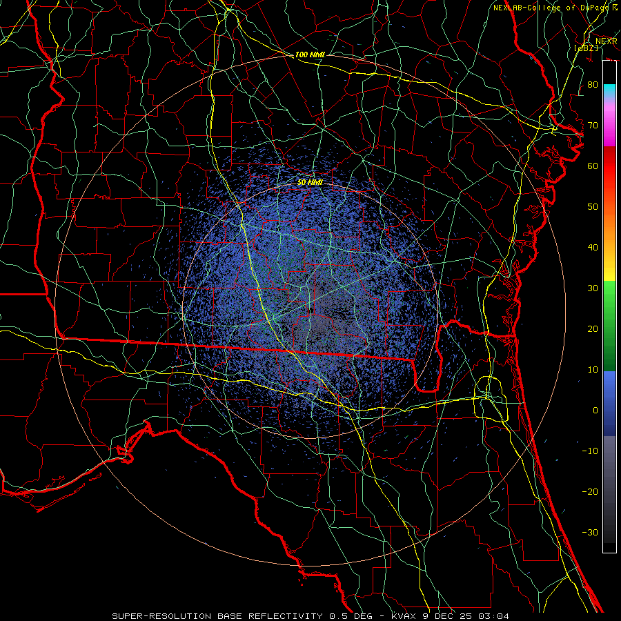Image resolution: width=621 pixels, height=621 pixels.
Task: Select the 0 value on dBZ scale
Action: (x=595, y=411)
